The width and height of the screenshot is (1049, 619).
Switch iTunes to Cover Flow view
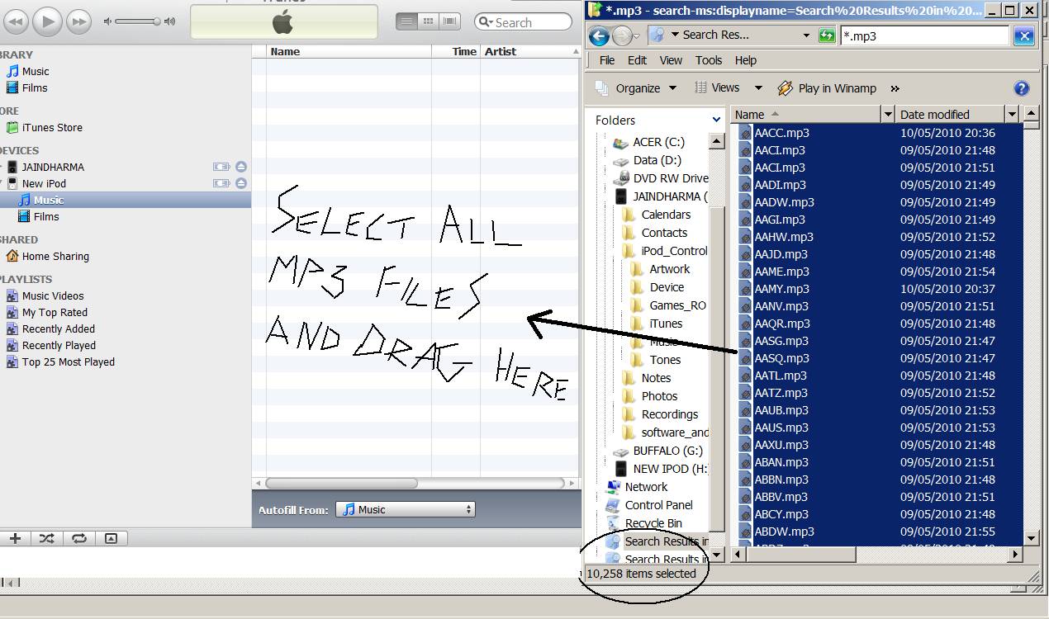click(x=449, y=21)
